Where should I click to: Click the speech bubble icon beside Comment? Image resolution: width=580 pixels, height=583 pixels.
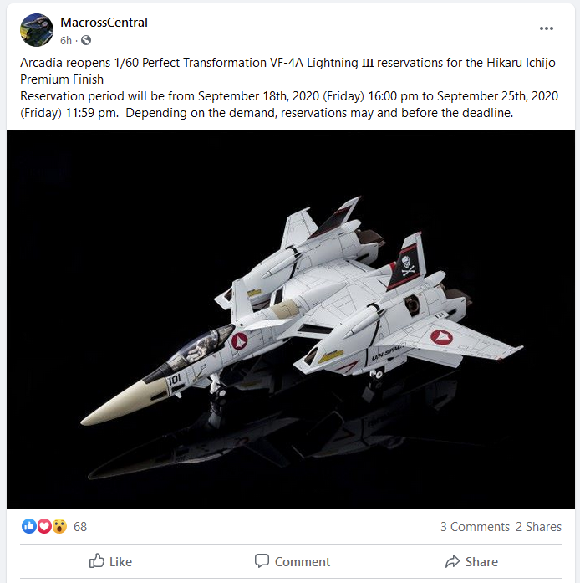pos(262,560)
